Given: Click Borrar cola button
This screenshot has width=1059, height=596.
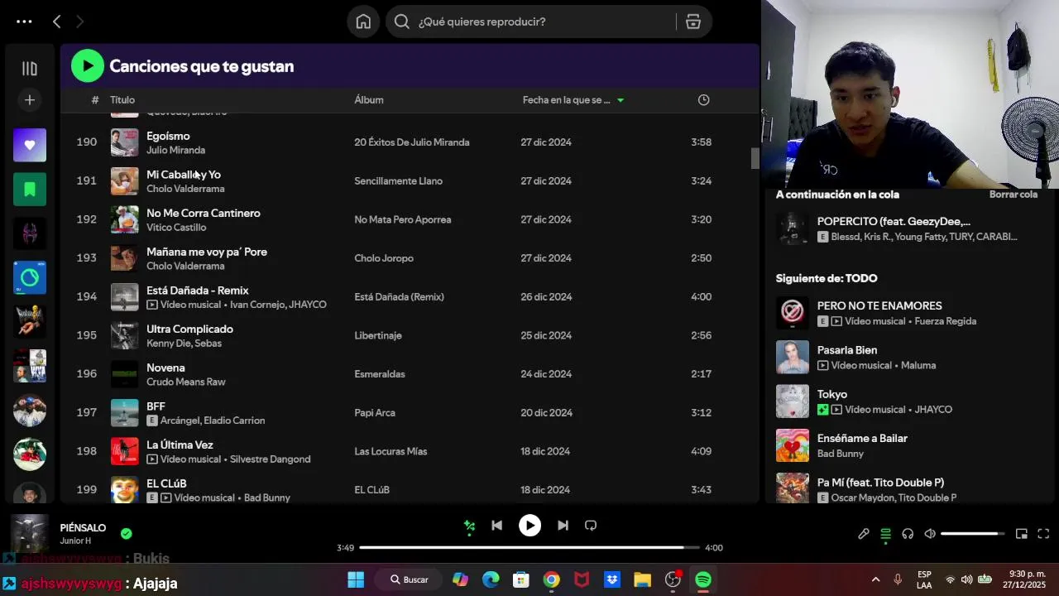Looking at the screenshot, I should (1013, 195).
